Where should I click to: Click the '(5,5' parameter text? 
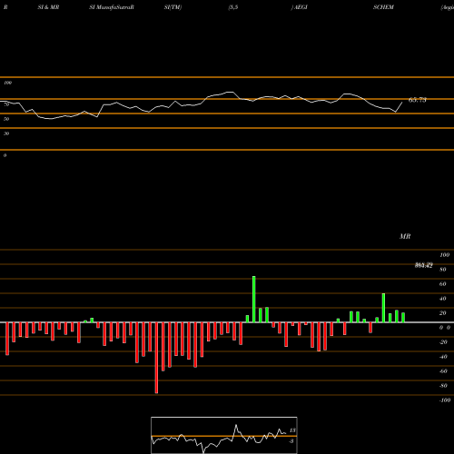click(x=233, y=7)
